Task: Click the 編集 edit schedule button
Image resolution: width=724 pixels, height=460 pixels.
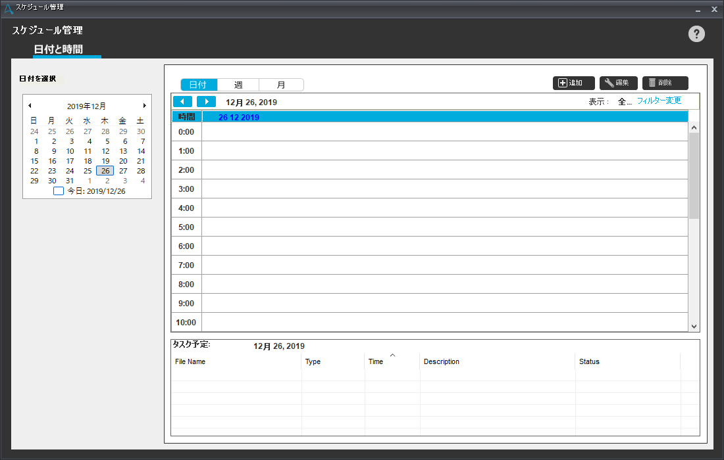Action: click(x=618, y=83)
